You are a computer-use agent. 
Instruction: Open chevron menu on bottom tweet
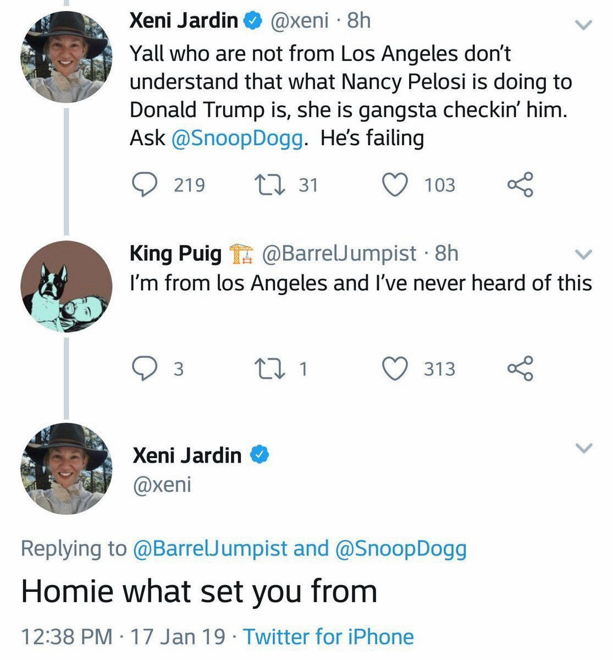tap(583, 448)
